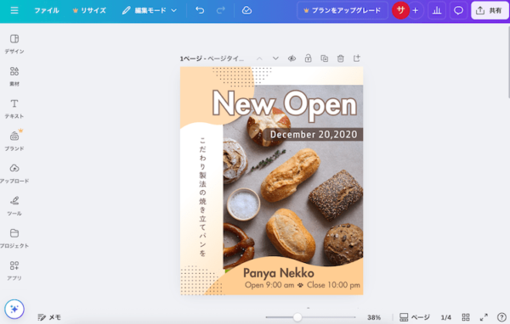
Task: Redo the last action
Action: (221, 10)
